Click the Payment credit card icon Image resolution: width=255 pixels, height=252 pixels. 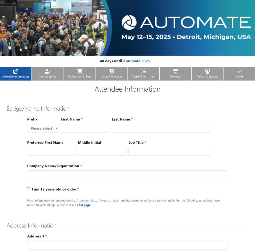point(175,71)
